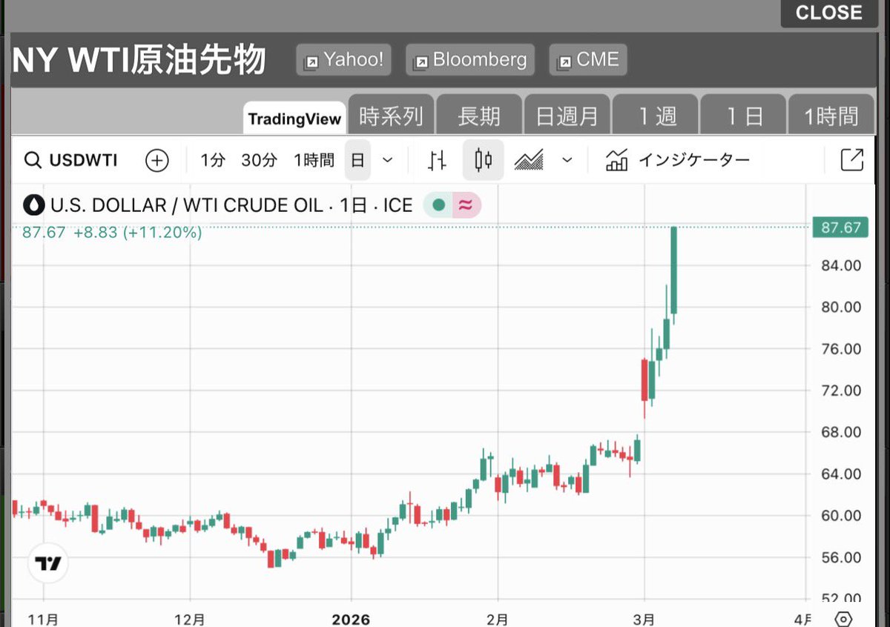Viewport: 890px width, 627px height.
Task: Switch to the 日週月 tab
Action: (x=567, y=116)
